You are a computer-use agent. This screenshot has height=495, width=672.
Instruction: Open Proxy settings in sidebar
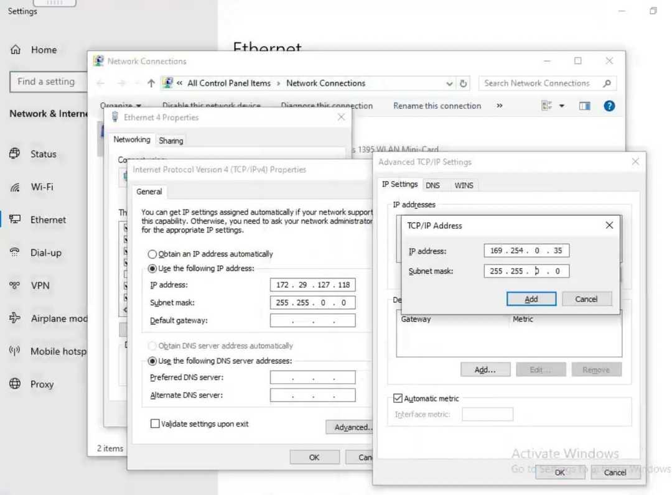point(42,384)
